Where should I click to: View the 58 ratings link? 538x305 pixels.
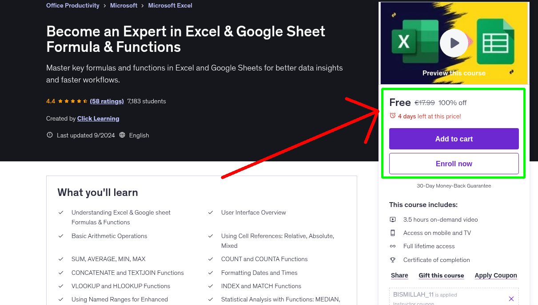tap(107, 101)
